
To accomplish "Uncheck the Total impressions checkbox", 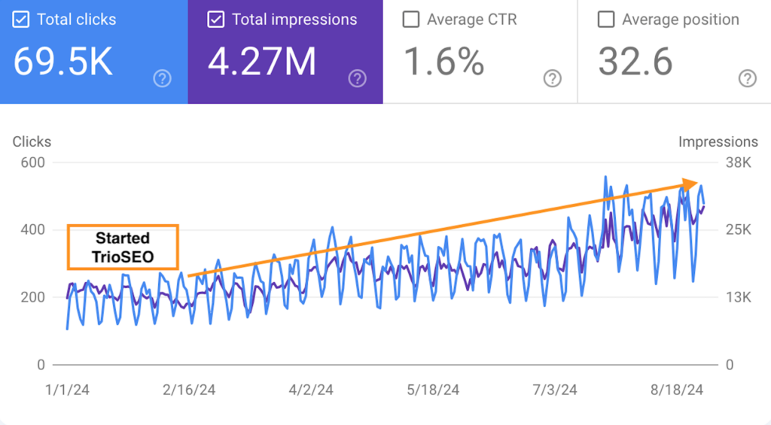I will pyautogui.click(x=216, y=20).
